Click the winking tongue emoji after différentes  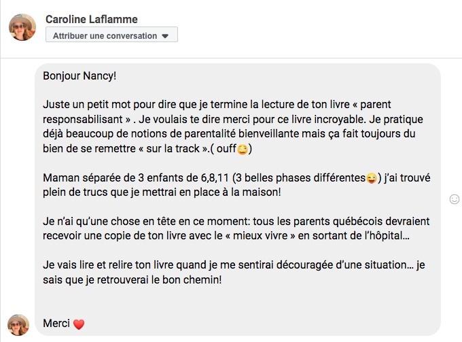click(x=371, y=179)
